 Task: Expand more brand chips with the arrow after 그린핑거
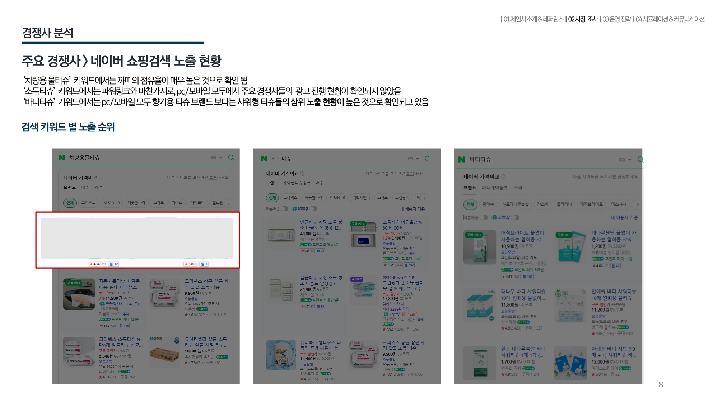click(425, 198)
